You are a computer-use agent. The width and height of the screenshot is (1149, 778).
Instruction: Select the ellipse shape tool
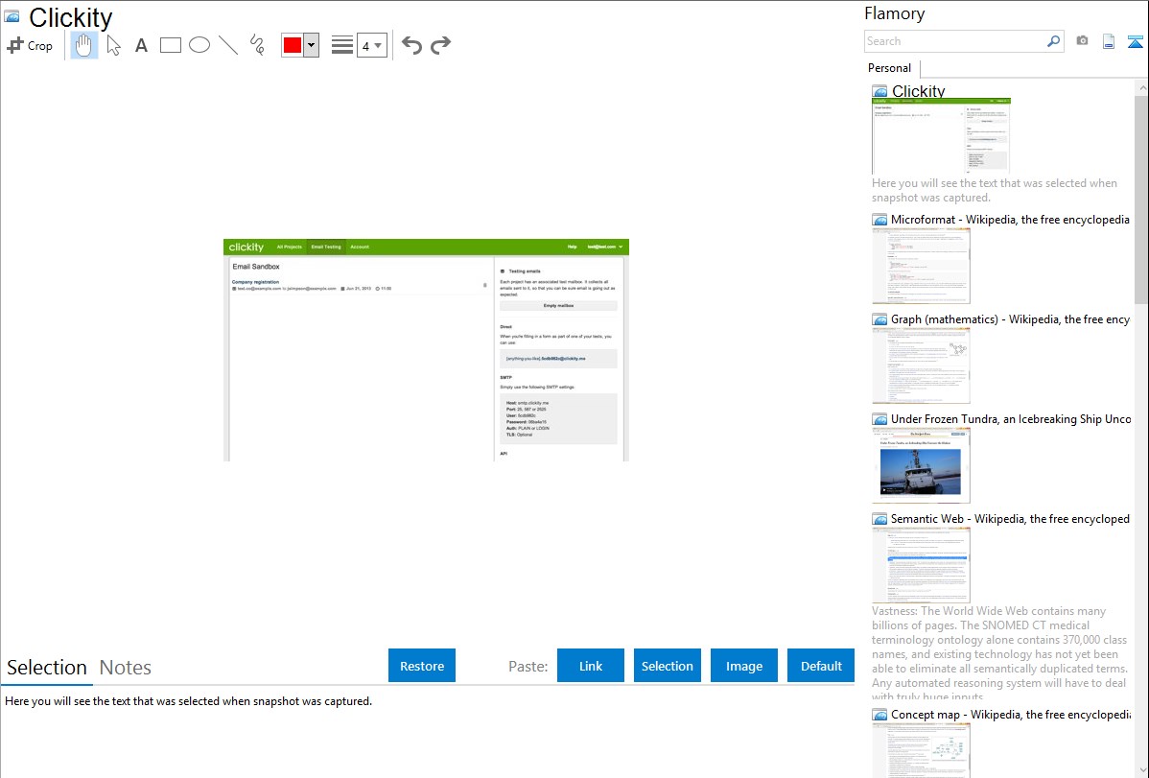click(x=199, y=45)
